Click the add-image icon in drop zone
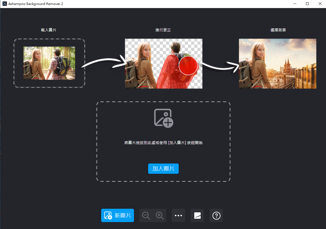 (x=164, y=118)
